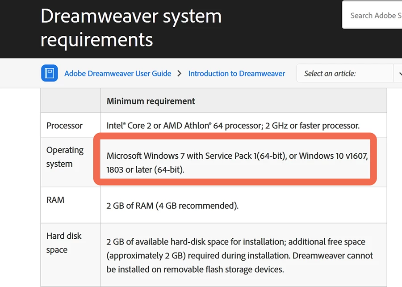
Task: Click the Microsoft Windows 7 requirement text
Action: [237, 163]
